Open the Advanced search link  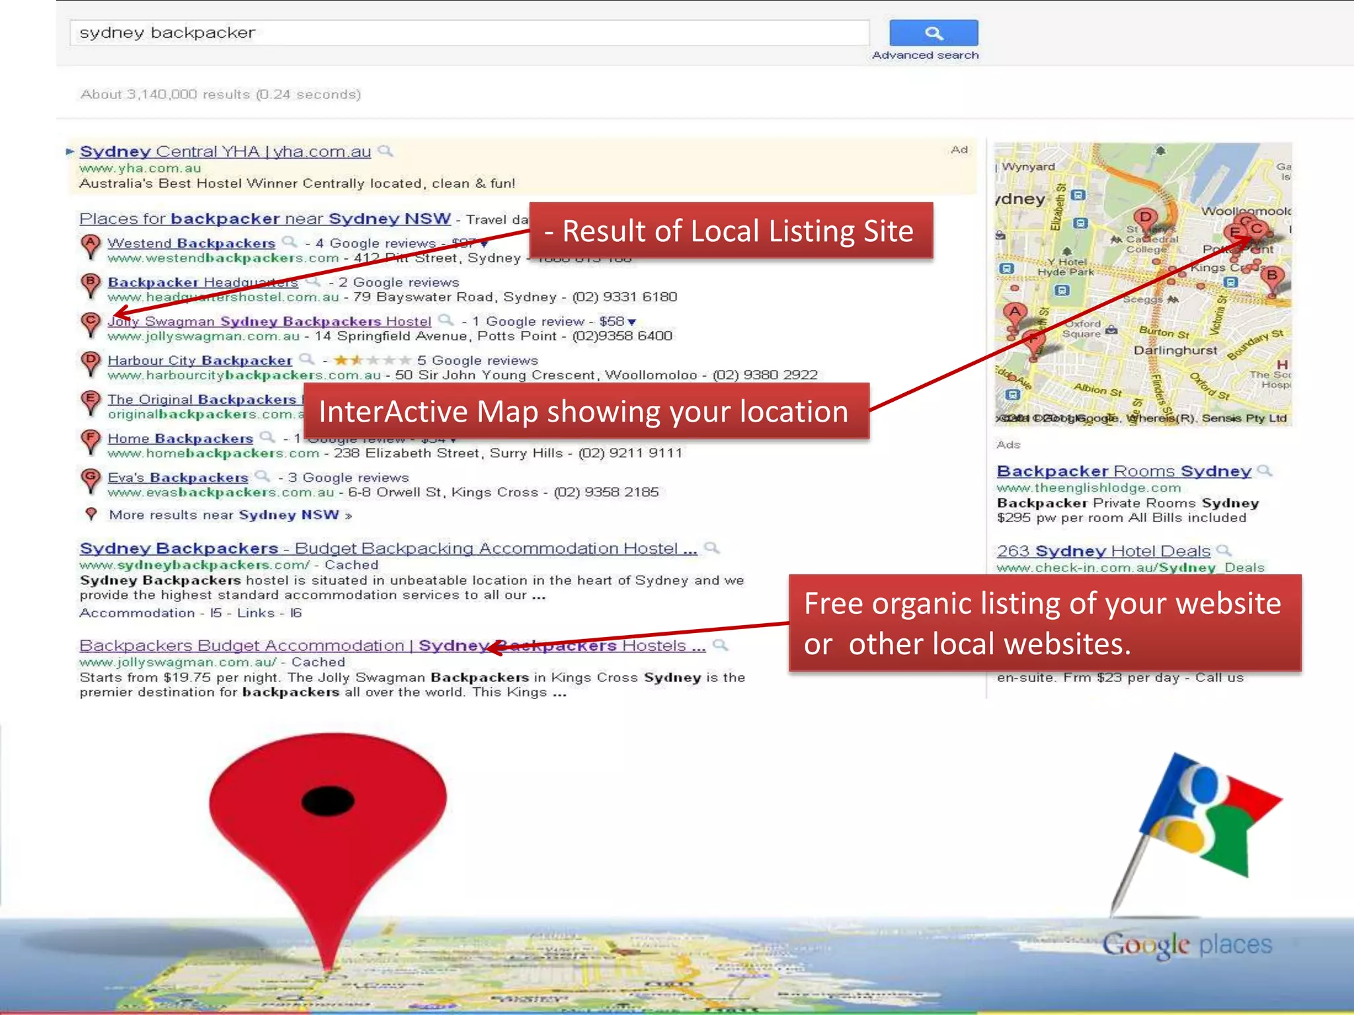925,56
